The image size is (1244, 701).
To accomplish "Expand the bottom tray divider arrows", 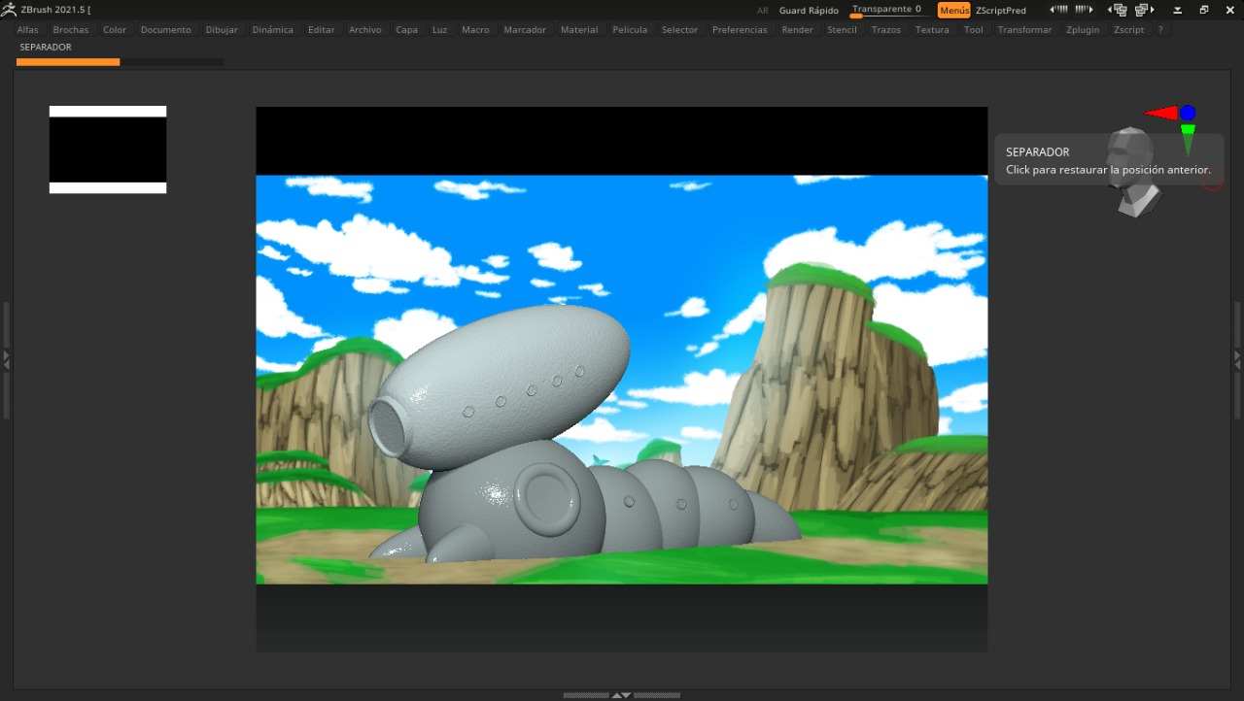I will (621, 695).
